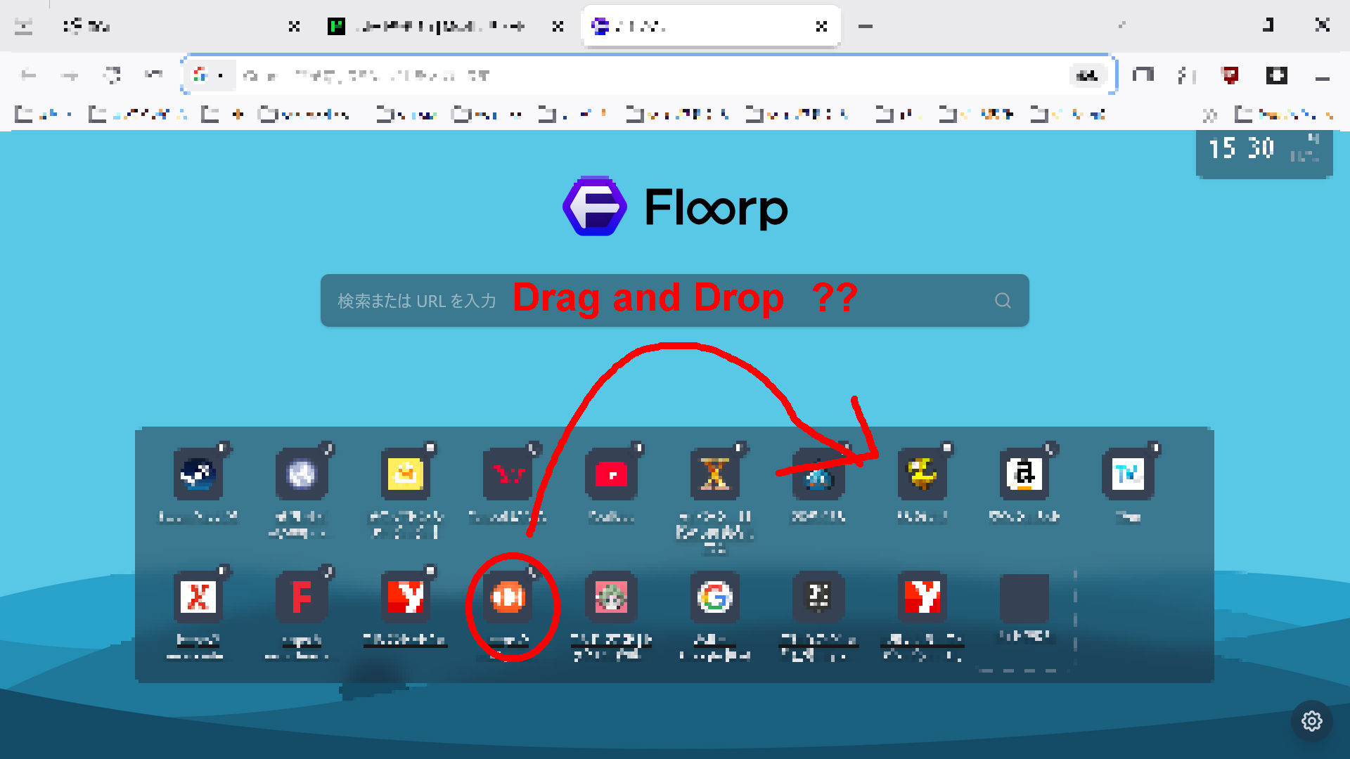Close the Floorp new tab
This screenshot has height=759, width=1350.
coord(821,27)
